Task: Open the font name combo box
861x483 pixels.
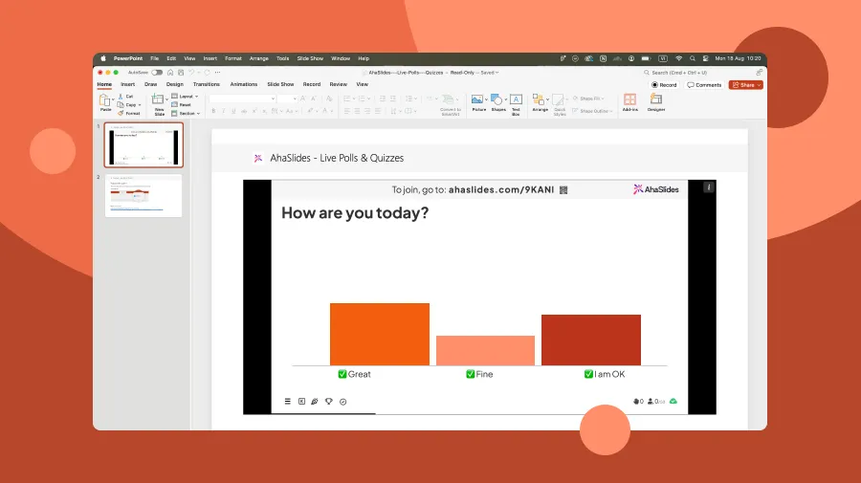Action: tap(241, 99)
